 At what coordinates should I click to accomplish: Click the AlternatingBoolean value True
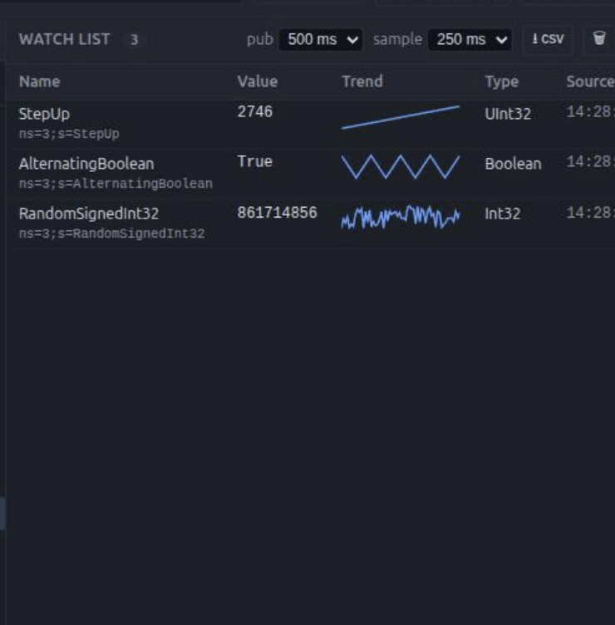click(x=254, y=161)
